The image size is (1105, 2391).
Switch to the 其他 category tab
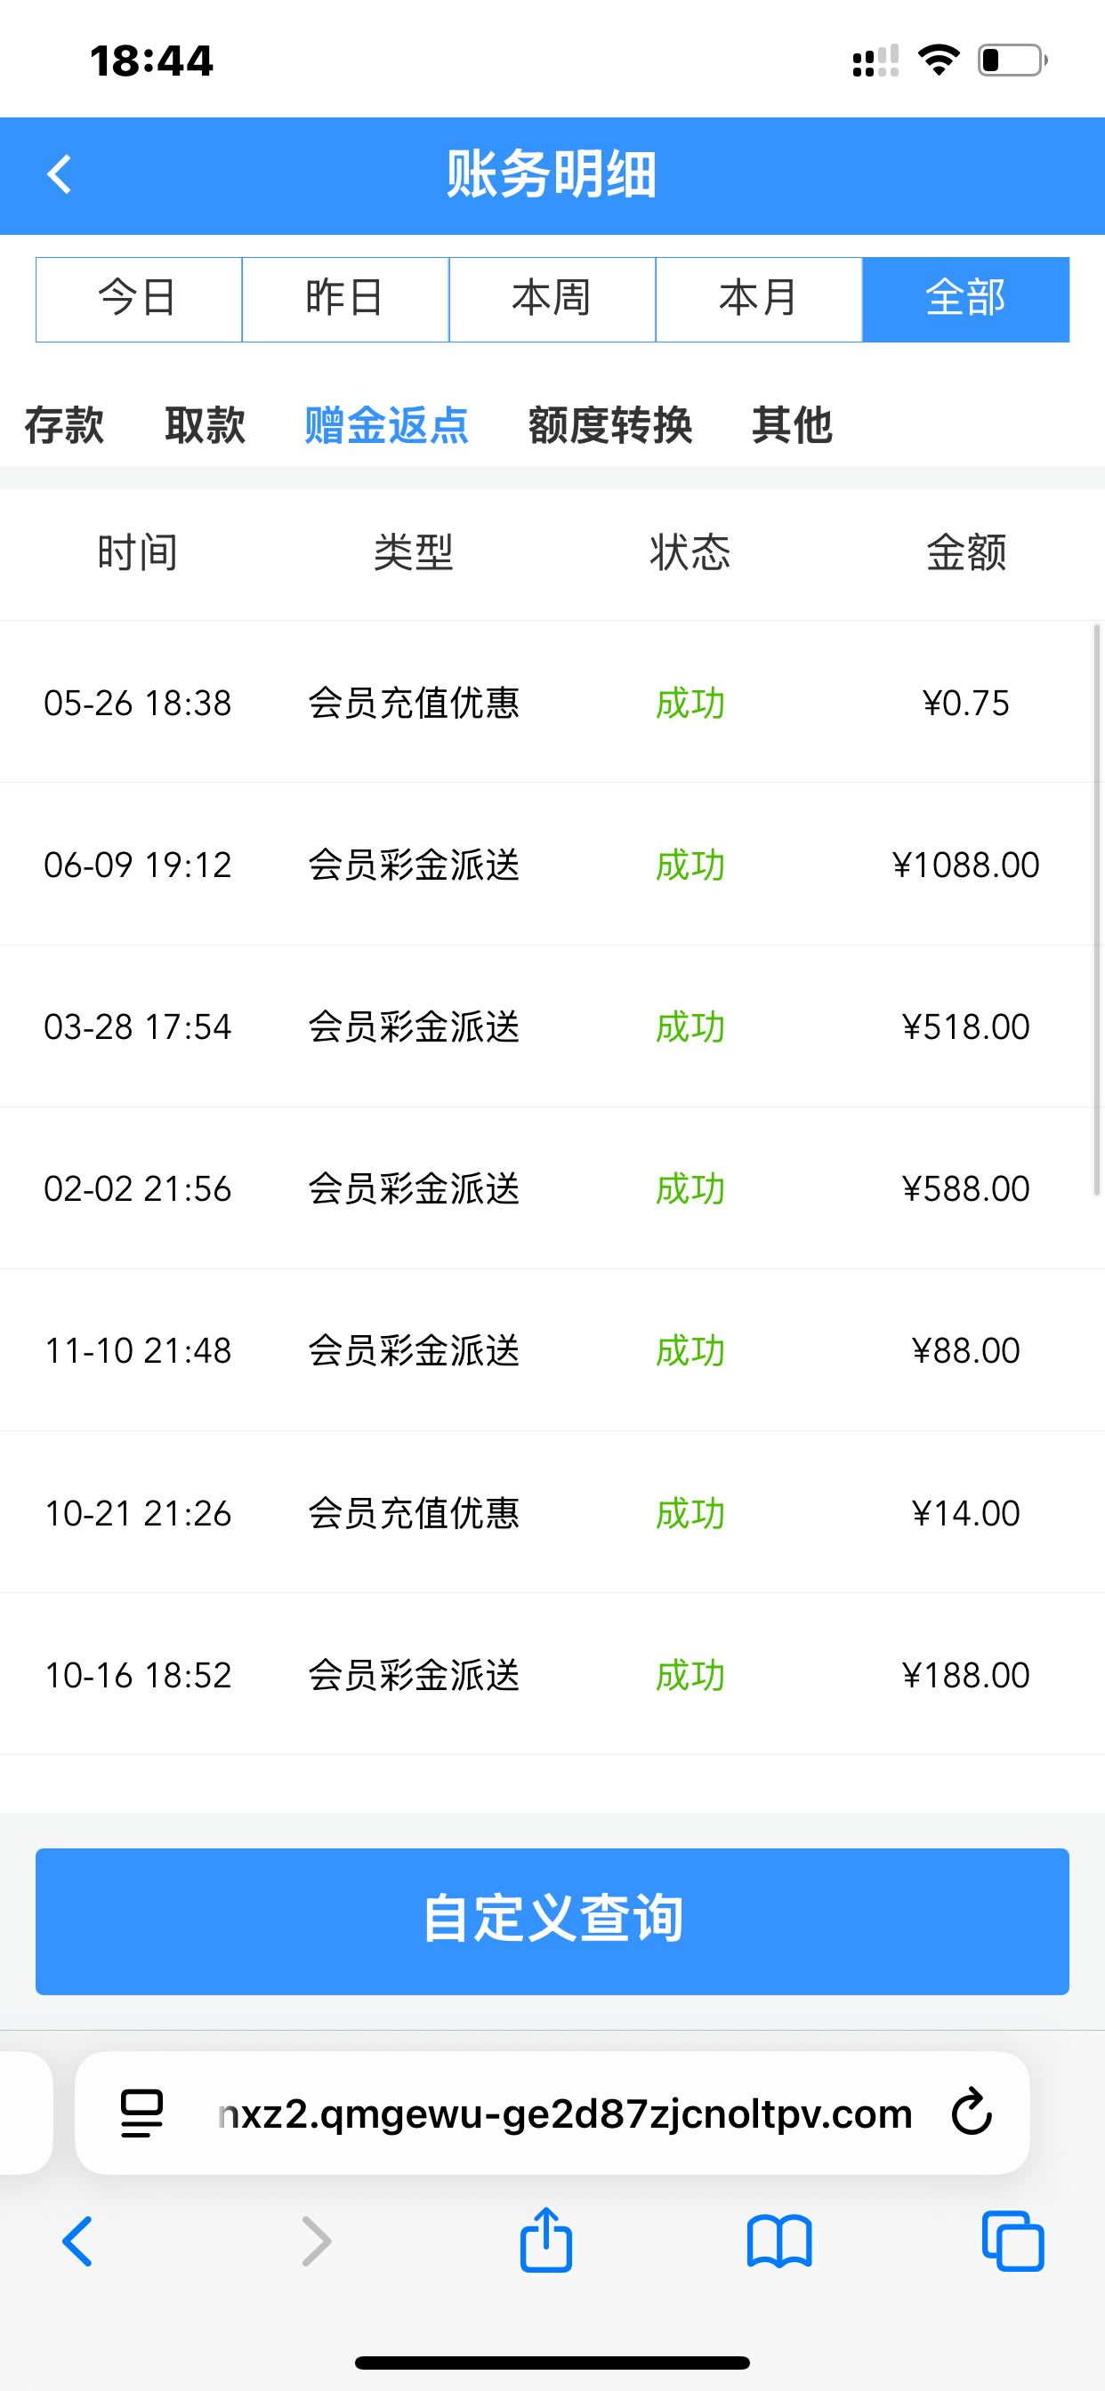click(792, 426)
